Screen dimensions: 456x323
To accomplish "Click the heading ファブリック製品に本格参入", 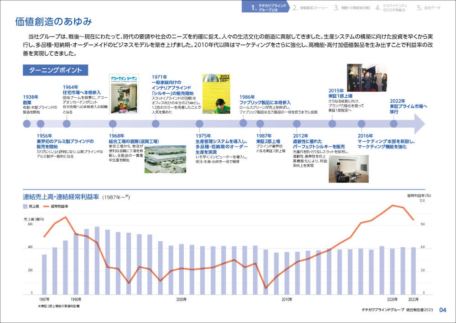I will point(265,102).
